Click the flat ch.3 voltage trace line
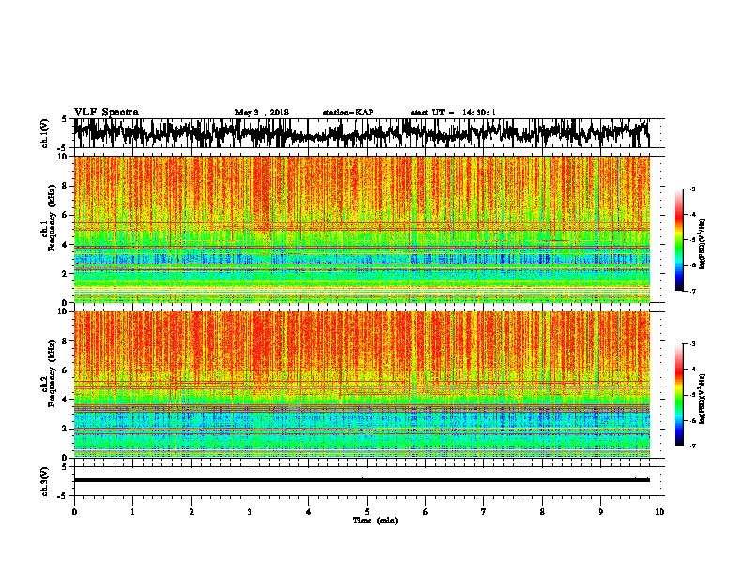 coord(361,480)
